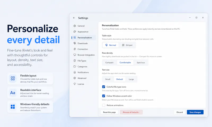Switch to Connection settings
212x127 pixels.
click(83, 49)
